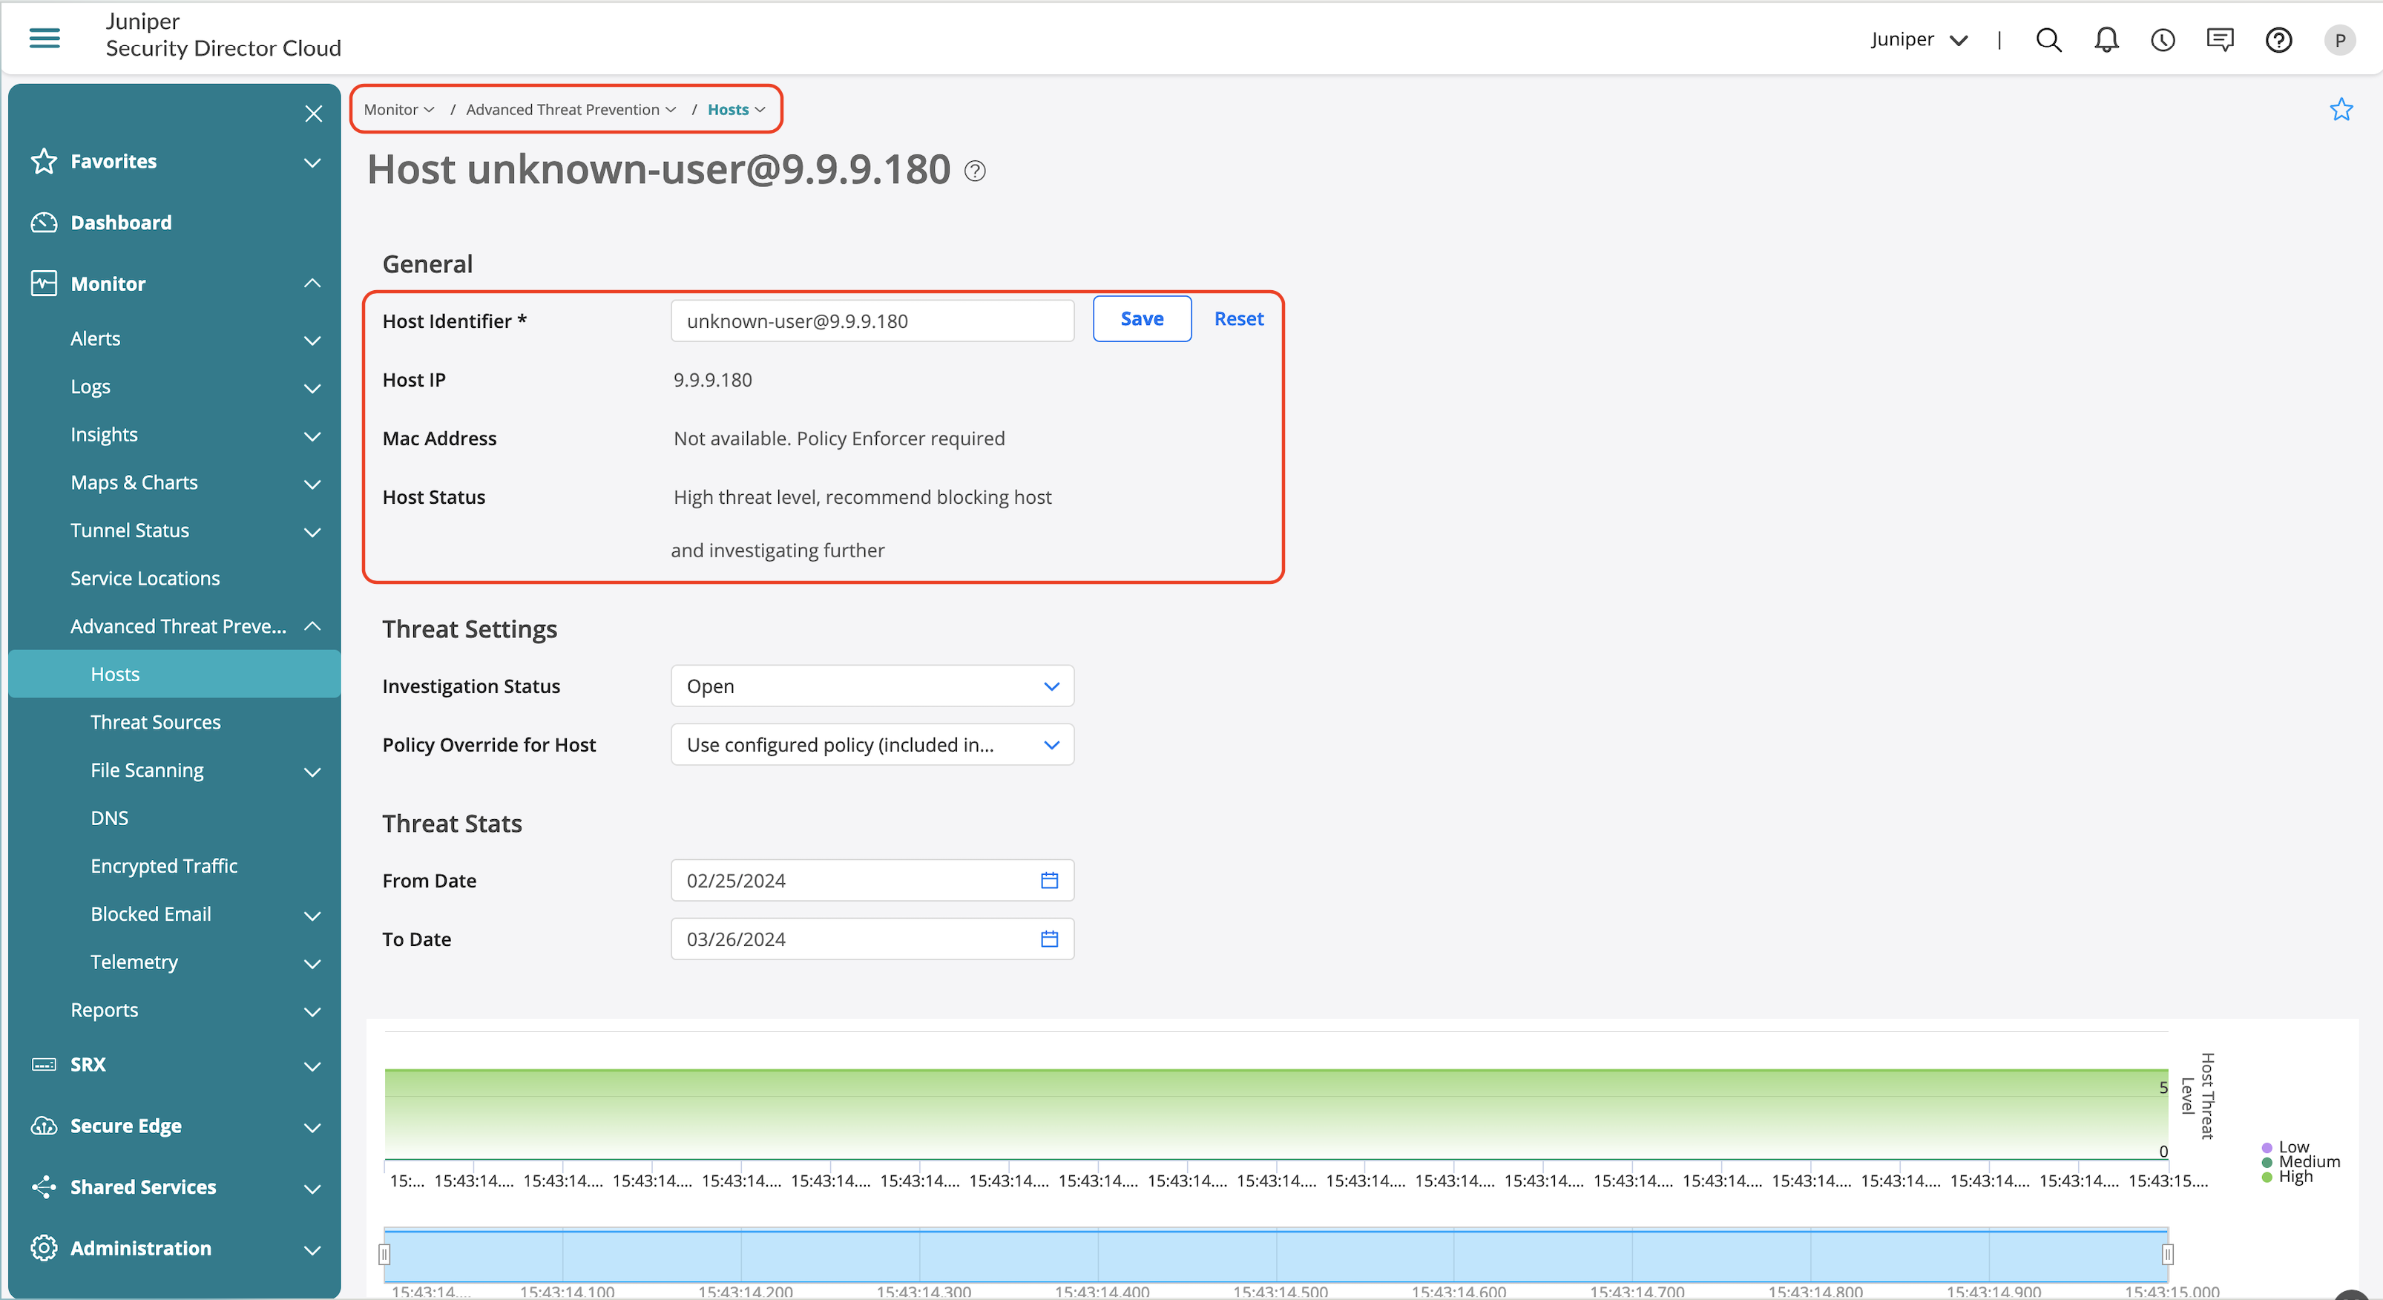Toggle the Low legend entry
Viewport: 2383px width, 1300px height.
2292,1147
